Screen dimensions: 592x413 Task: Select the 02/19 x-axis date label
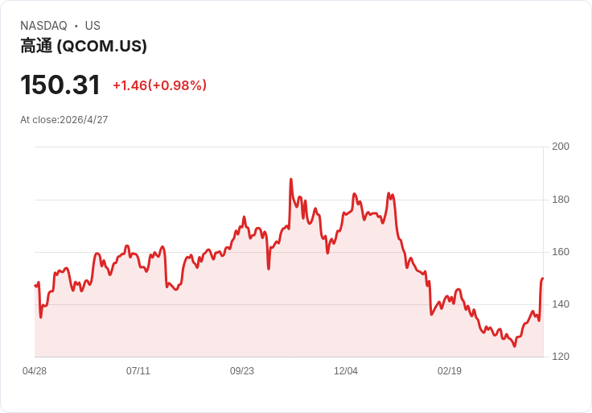tap(450, 371)
